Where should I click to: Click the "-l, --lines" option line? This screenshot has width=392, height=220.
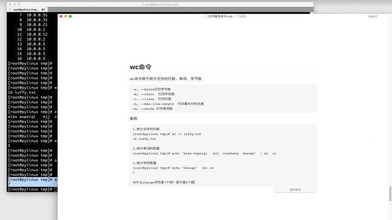[x=152, y=99]
